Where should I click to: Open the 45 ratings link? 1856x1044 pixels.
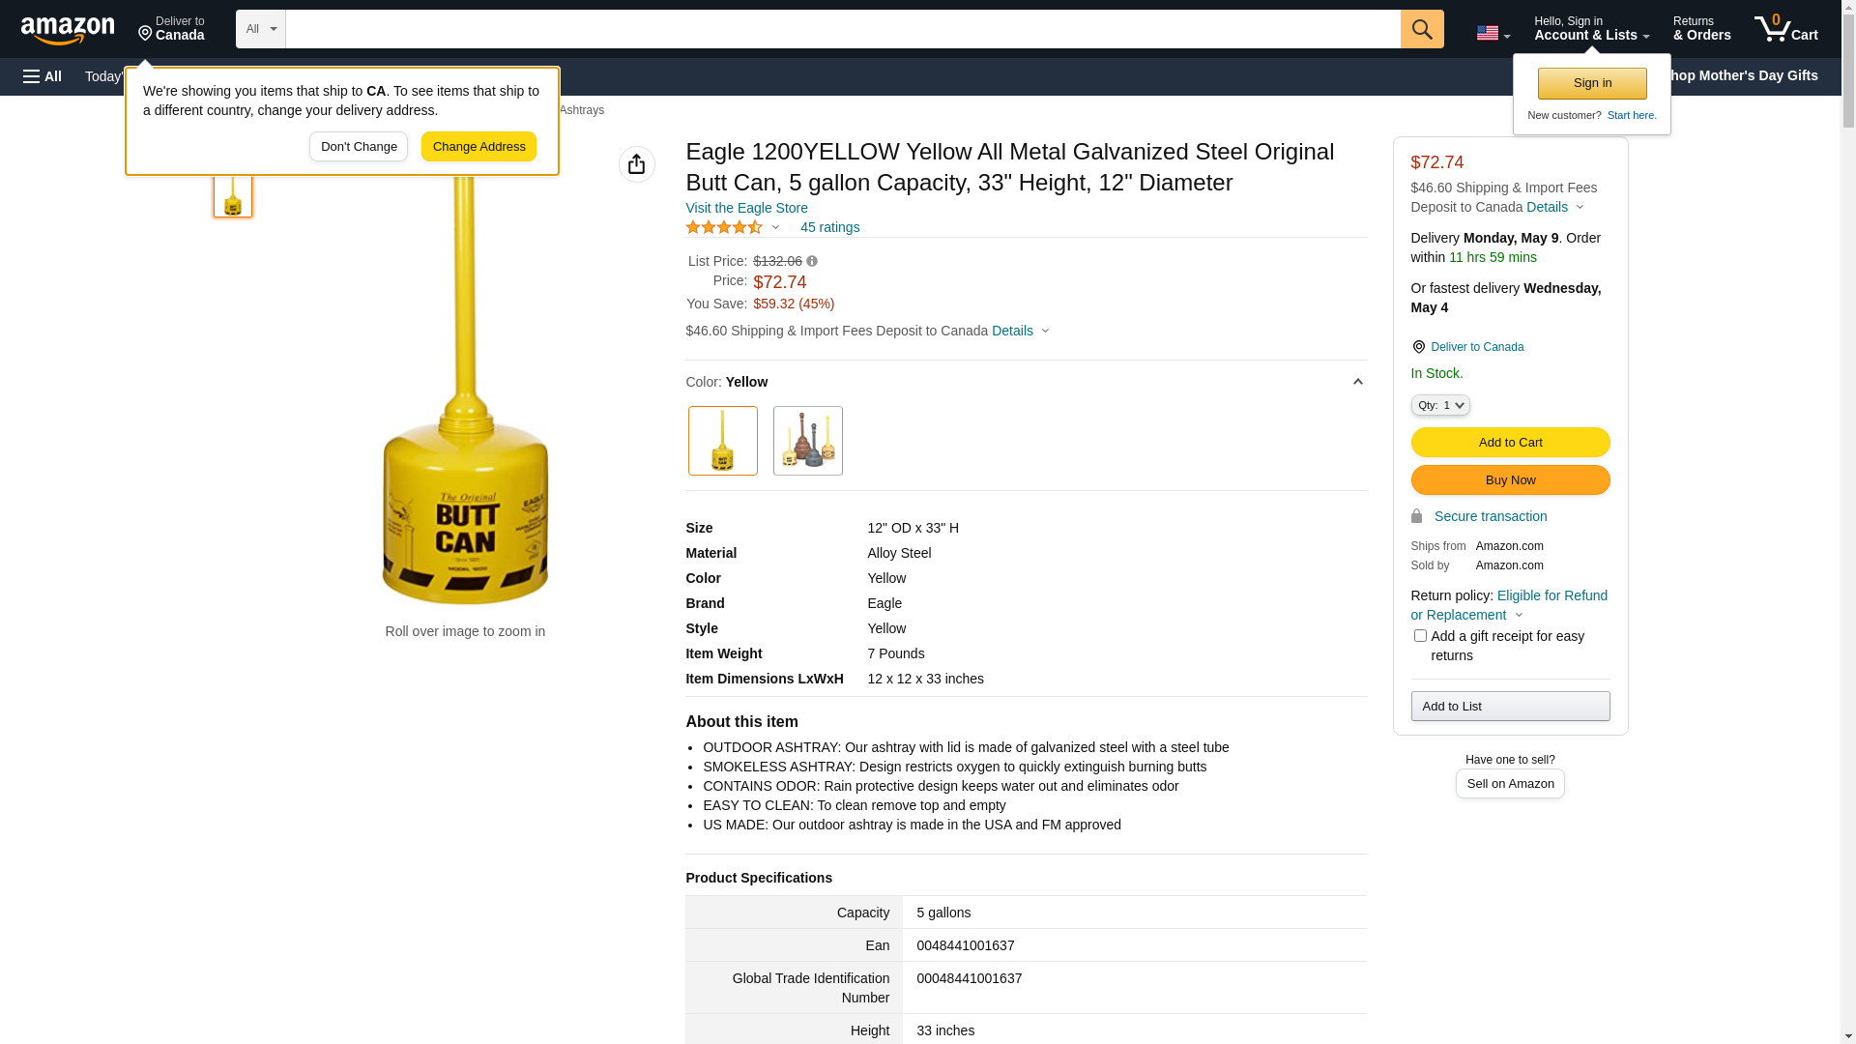coord(829,227)
